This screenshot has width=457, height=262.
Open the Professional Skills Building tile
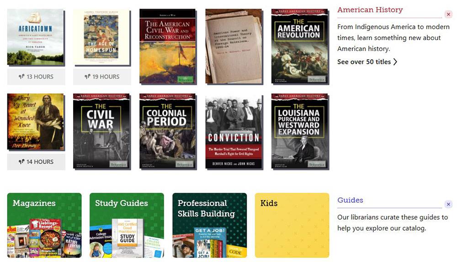pyautogui.click(x=210, y=226)
